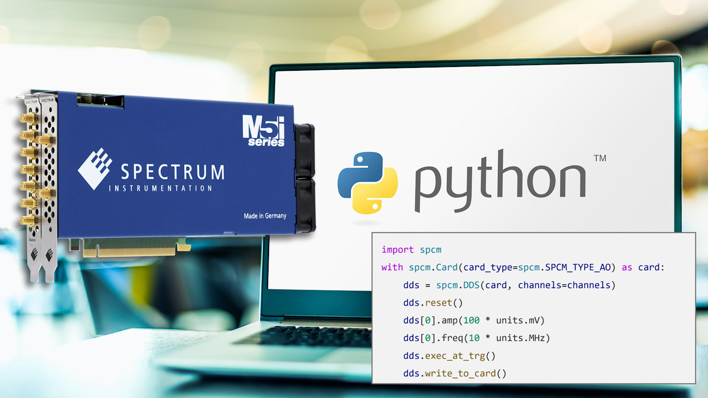This screenshot has height=398, width=708.
Task: Click the blue and yellow Python snake logo
Action: point(368,182)
